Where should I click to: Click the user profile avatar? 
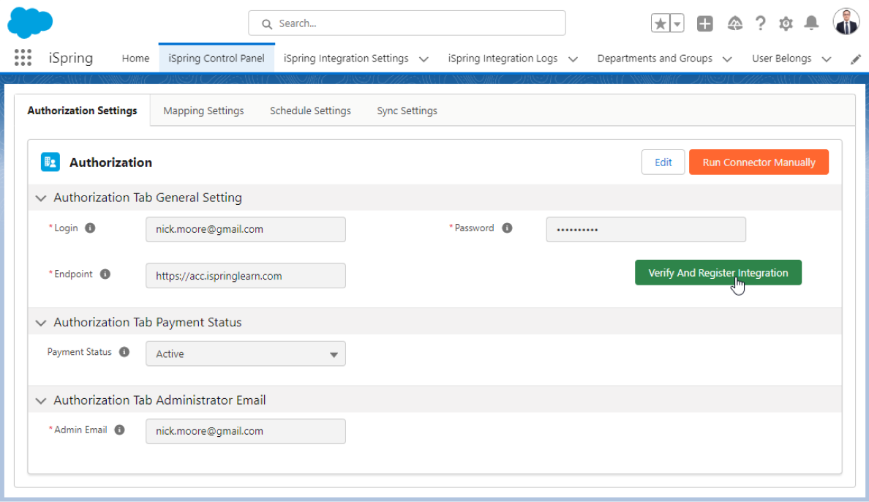coord(846,22)
